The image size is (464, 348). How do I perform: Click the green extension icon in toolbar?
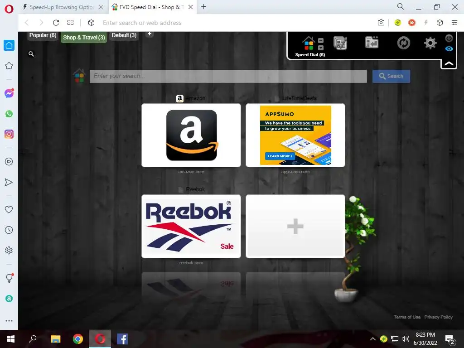398,23
